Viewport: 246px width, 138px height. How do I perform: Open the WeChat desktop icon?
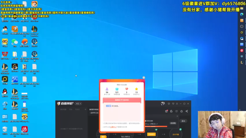coord(15,43)
